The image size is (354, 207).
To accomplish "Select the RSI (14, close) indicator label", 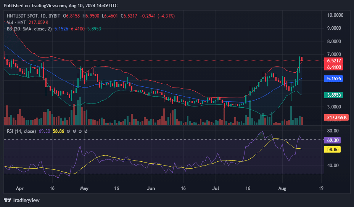I will tap(21, 131).
